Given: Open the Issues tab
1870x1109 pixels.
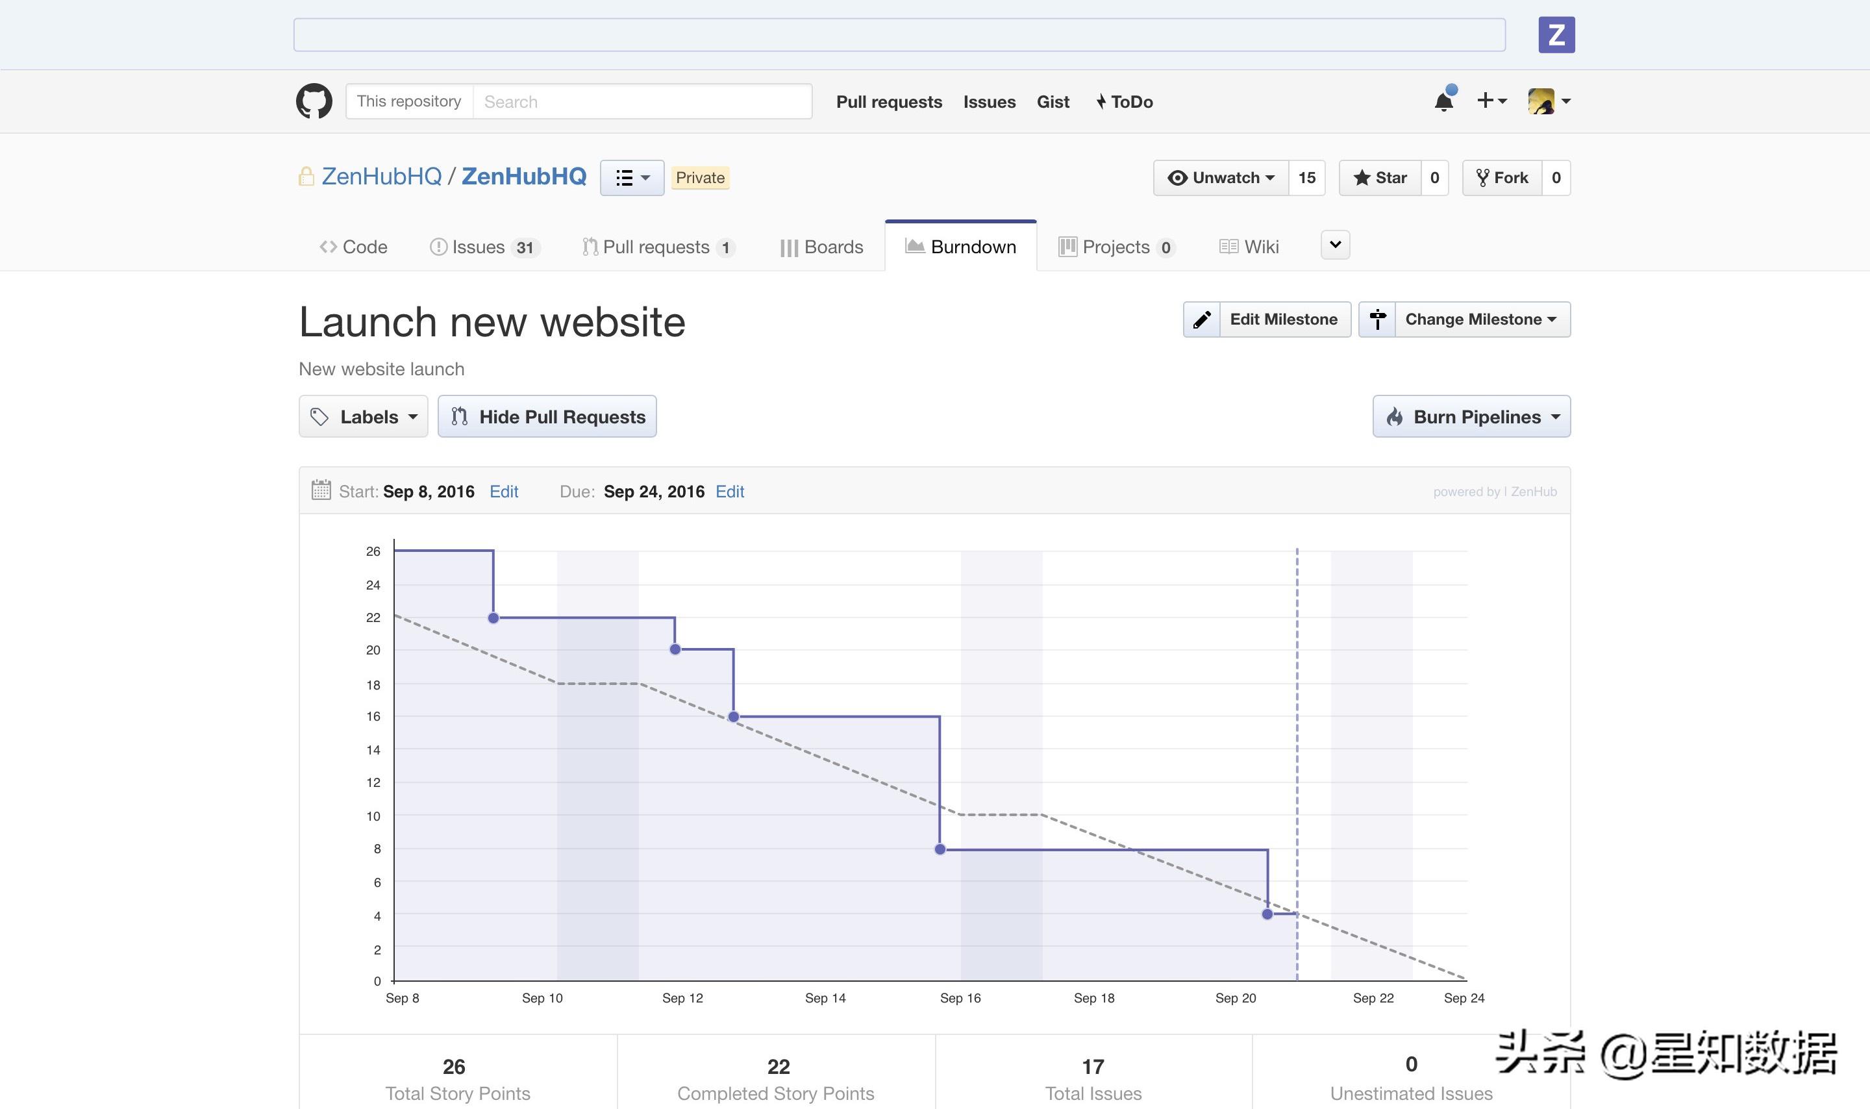Looking at the screenshot, I should [482, 247].
